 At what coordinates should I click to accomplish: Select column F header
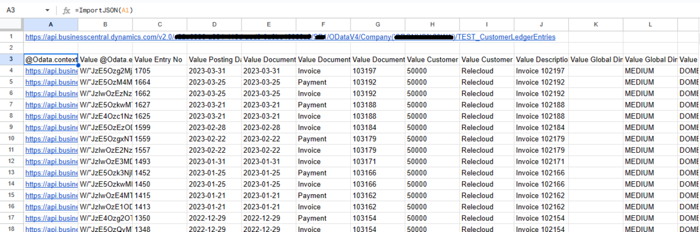click(323, 24)
